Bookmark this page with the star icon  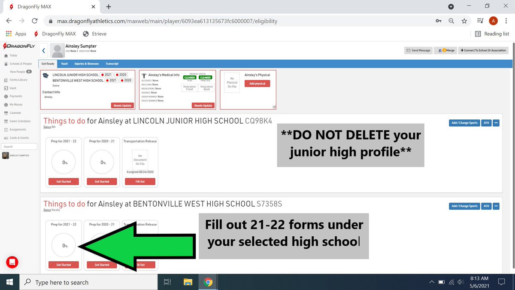[464, 21]
